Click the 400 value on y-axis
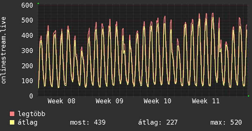Image resolution: width=252 pixels, height=131 pixels. point(28,35)
